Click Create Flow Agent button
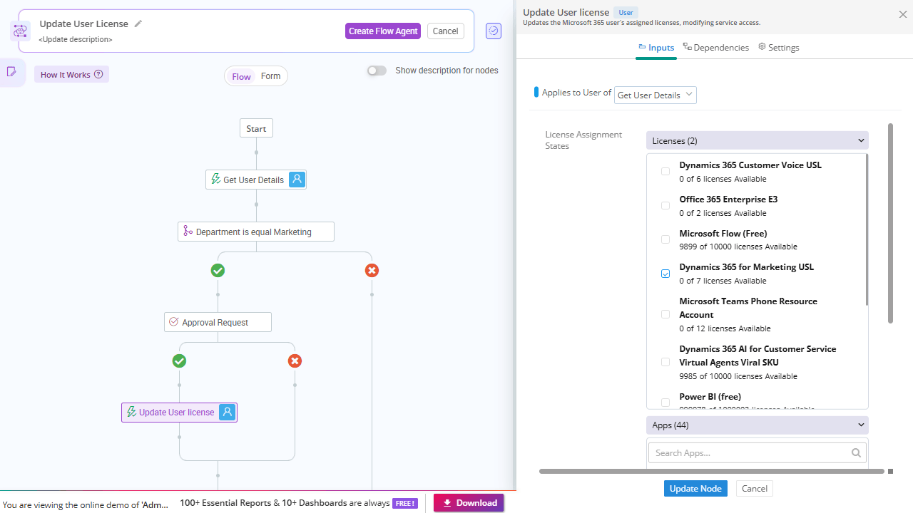 [383, 31]
